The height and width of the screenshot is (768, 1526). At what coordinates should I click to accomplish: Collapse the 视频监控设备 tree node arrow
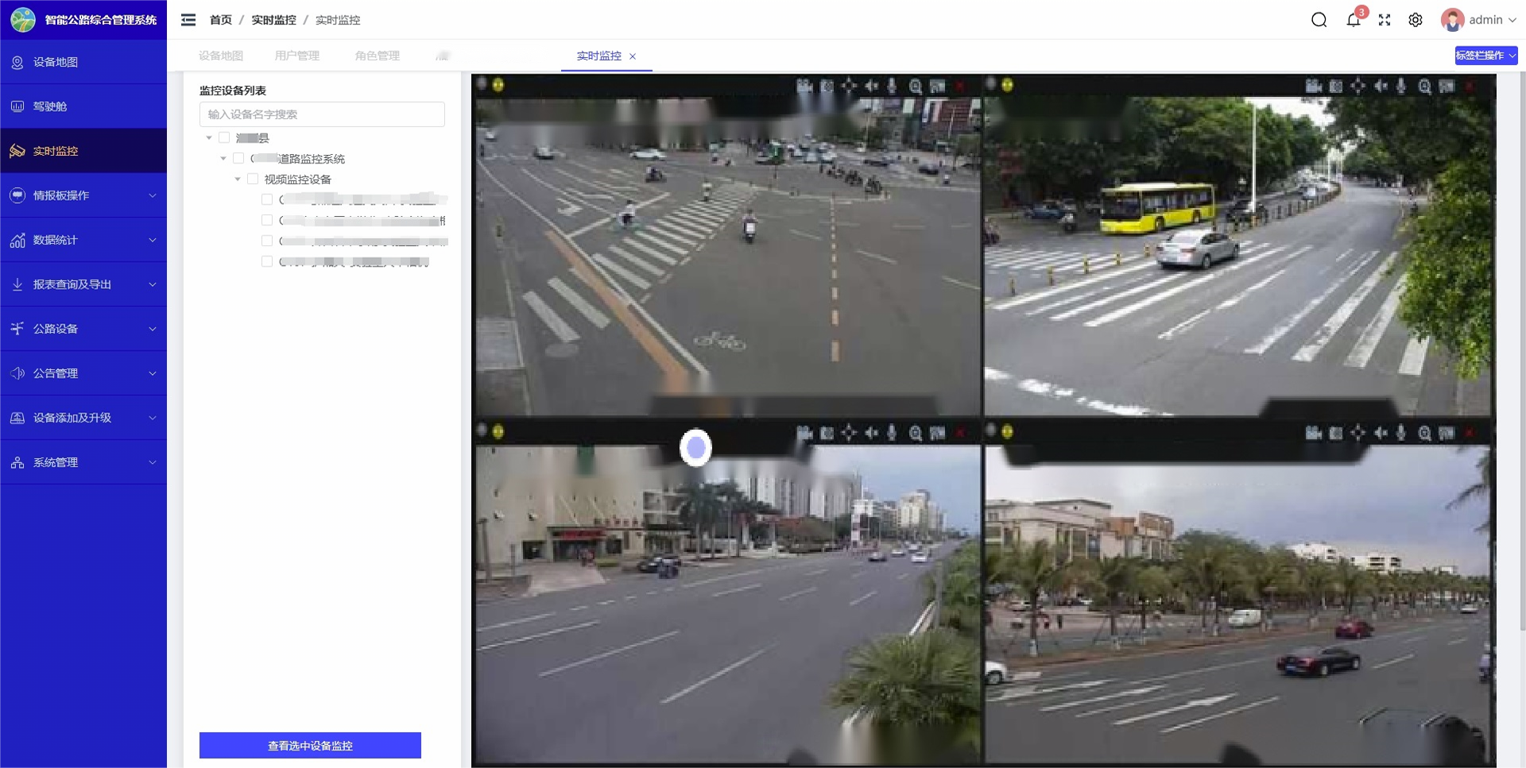coord(238,179)
